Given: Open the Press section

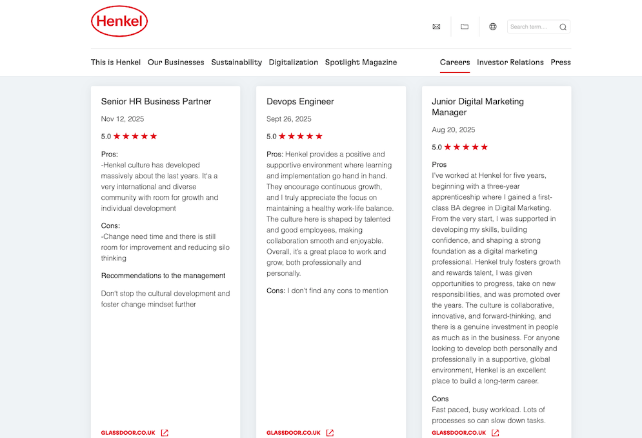Looking at the screenshot, I should coord(561,62).
